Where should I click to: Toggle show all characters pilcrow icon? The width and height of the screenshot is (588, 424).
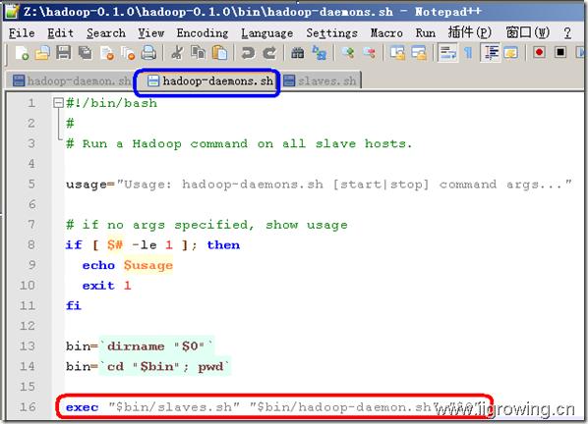[468, 53]
